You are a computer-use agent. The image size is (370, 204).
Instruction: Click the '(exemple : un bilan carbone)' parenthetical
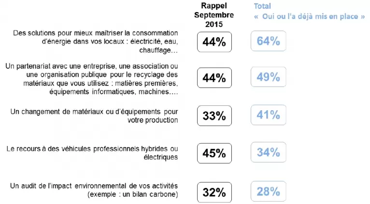133,194
